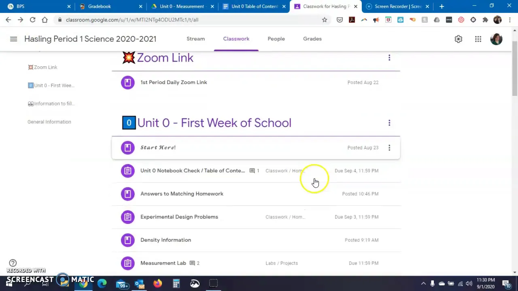
Task: Open Experimental Design Problems assignment title
Action: tap(179, 217)
